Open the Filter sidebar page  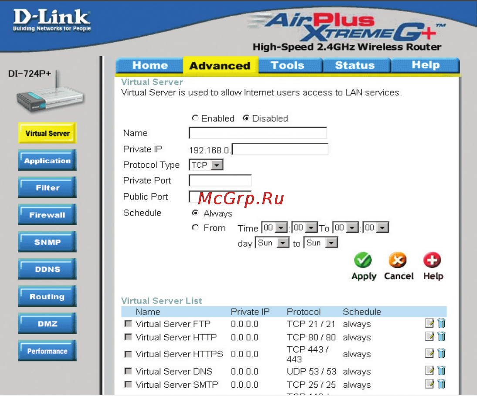pos(47,187)
